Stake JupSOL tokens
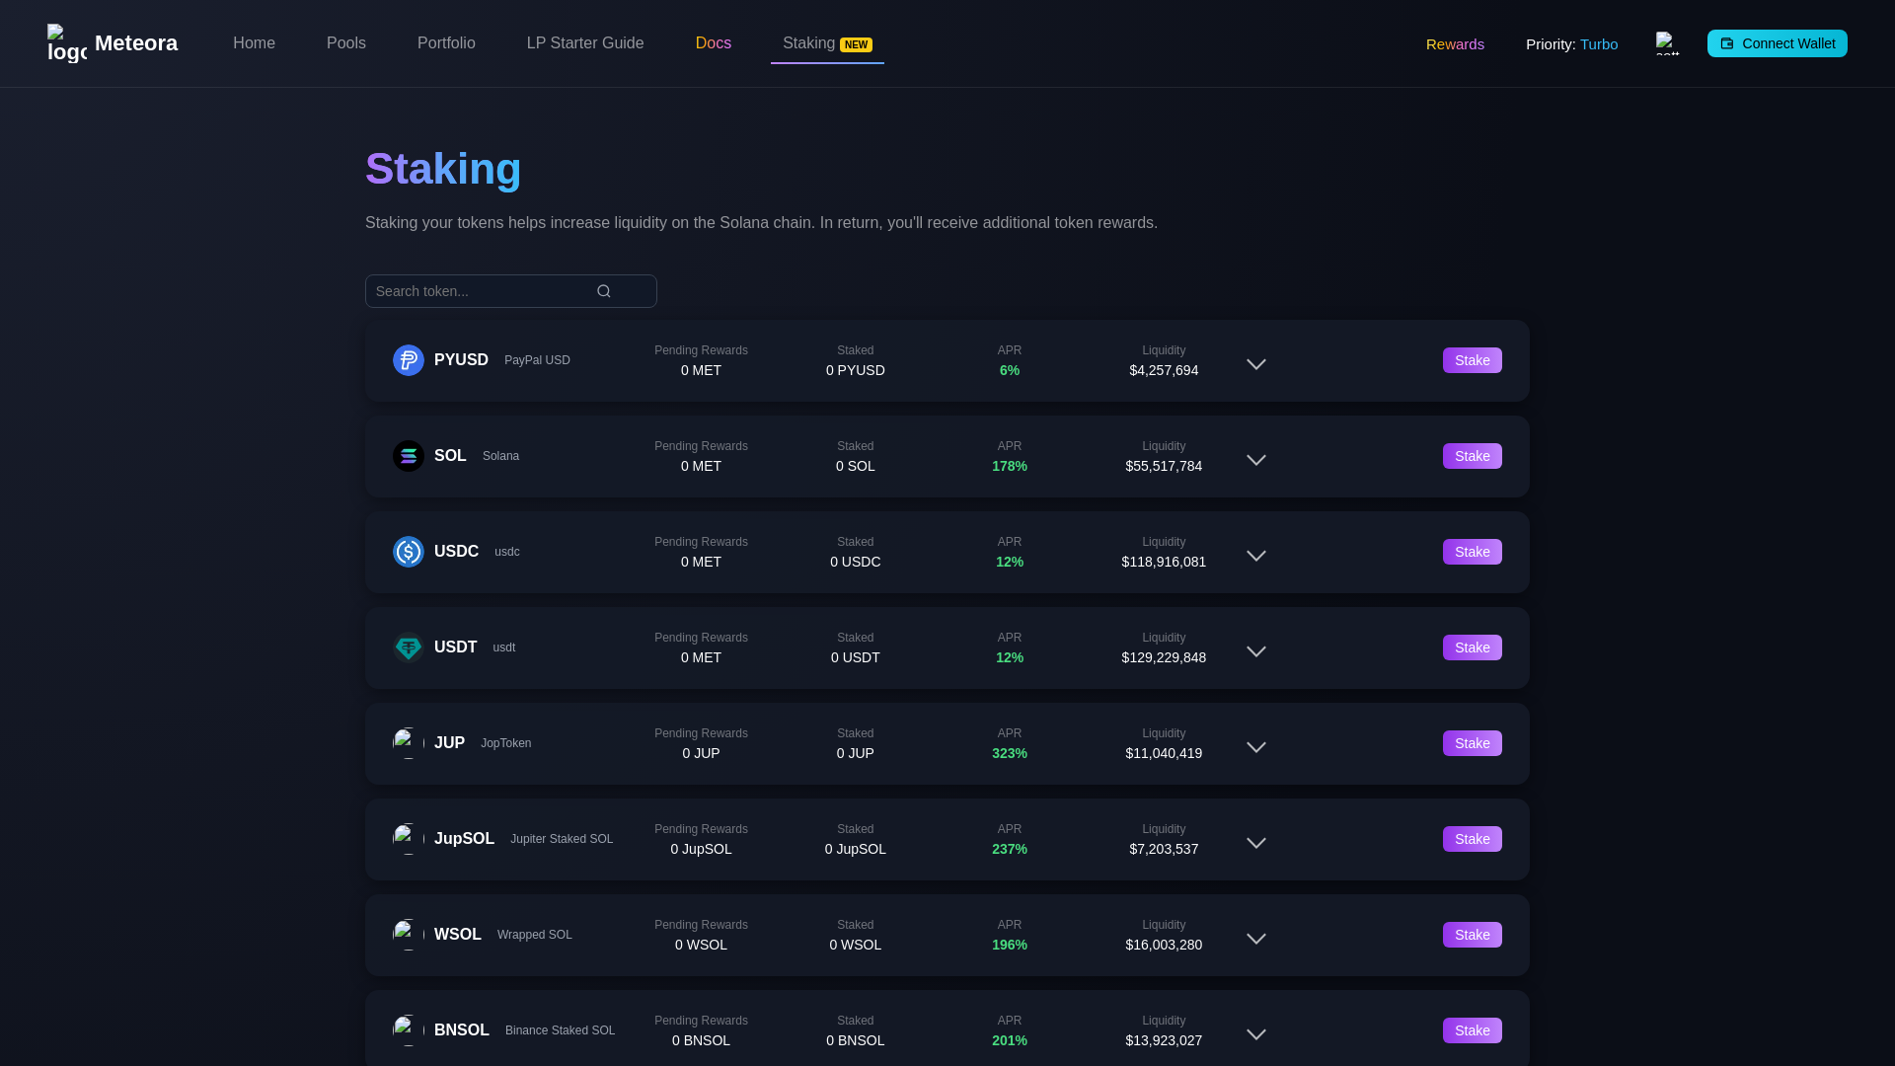1895x1066 pixels. point(1473,839)
